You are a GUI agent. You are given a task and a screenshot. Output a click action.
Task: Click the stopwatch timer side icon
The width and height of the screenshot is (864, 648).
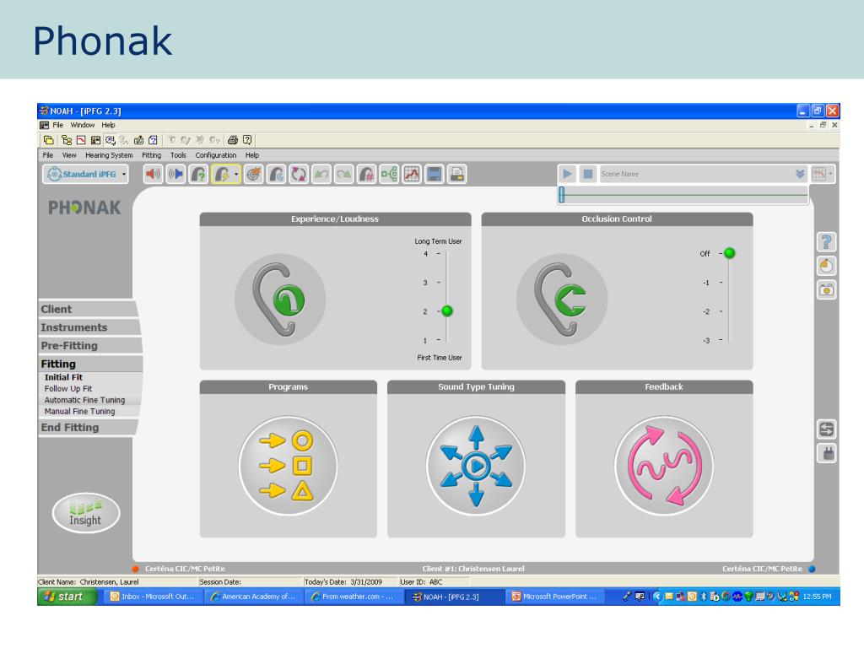[826, 266]
